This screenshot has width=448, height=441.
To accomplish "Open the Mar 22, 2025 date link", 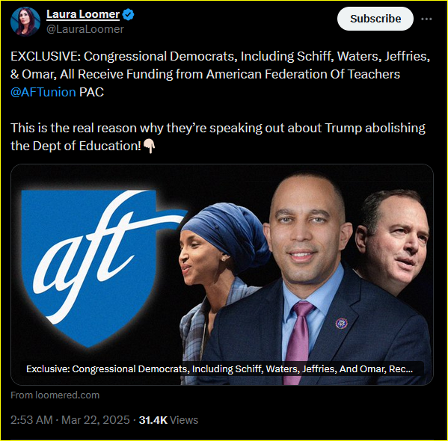I will coord(96,420).
